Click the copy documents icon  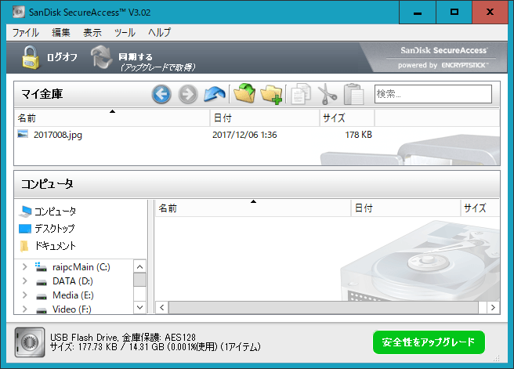(301, 94)
